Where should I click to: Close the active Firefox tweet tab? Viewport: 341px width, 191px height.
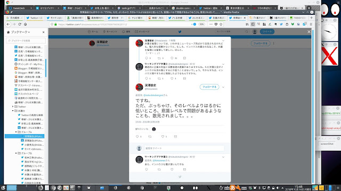245,18
